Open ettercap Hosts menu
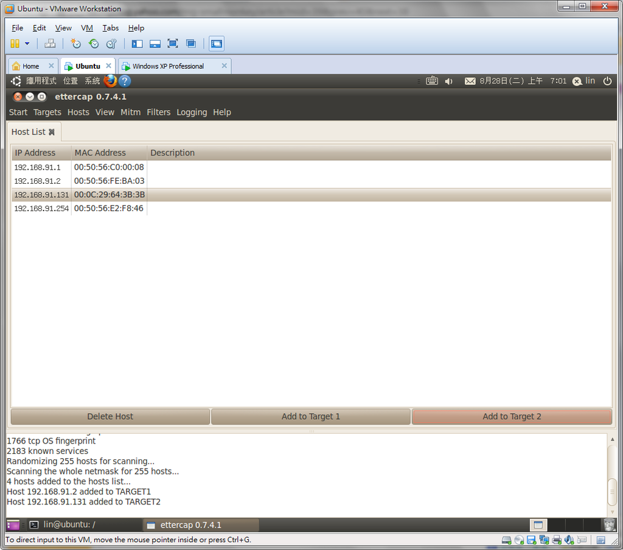The width and height of the screenshot is (623, 550). [x=78, y=112]
